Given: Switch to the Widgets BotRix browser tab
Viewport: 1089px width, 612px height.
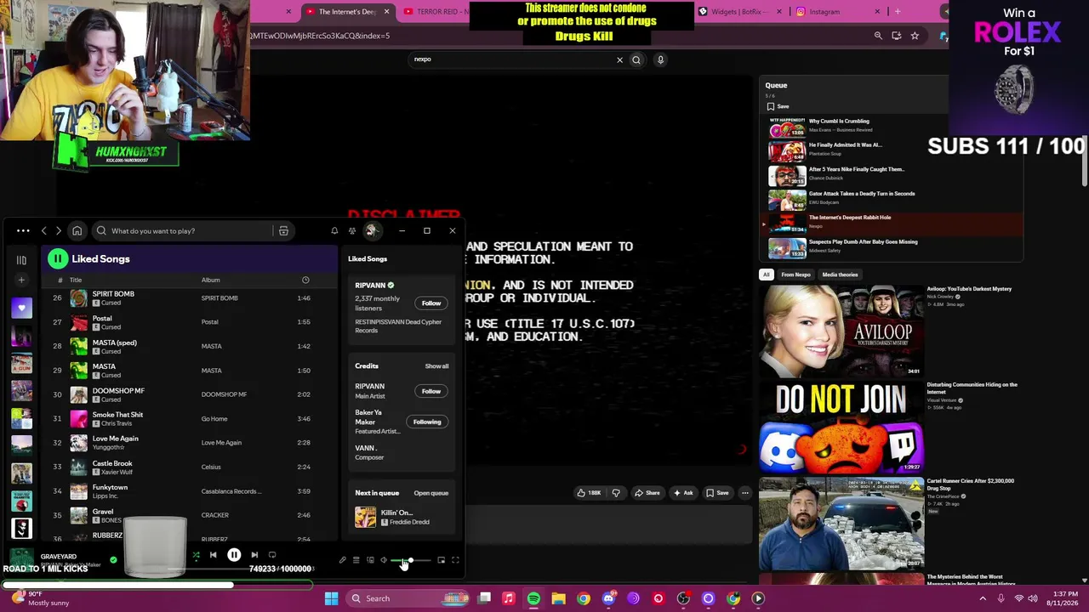Looking at the screenshot, I should click(x=738, y=12).
